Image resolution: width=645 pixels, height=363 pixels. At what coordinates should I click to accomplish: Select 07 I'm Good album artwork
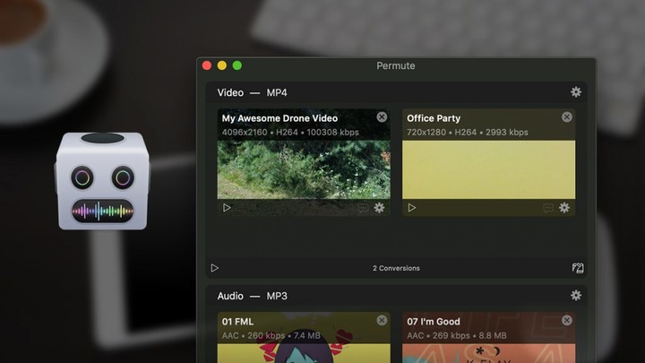[489, 353]
